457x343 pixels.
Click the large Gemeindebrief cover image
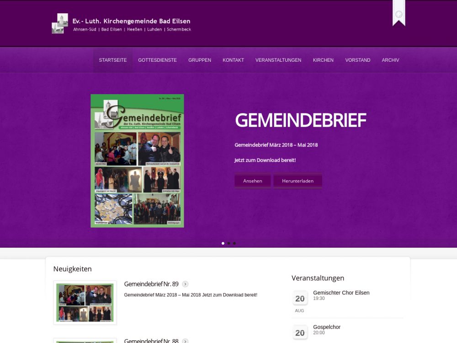coord(137,161)
